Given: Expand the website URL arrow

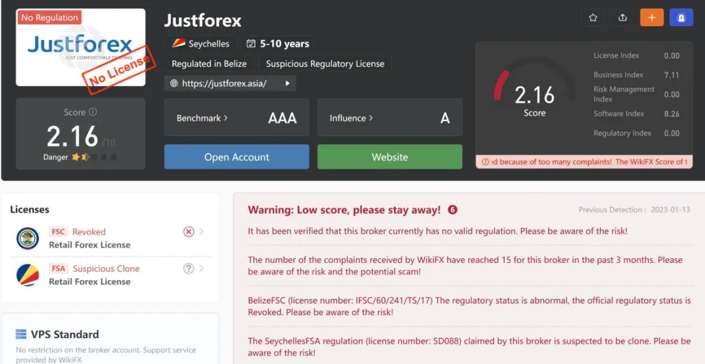Looking at the screenshot, I should point(287,83).
